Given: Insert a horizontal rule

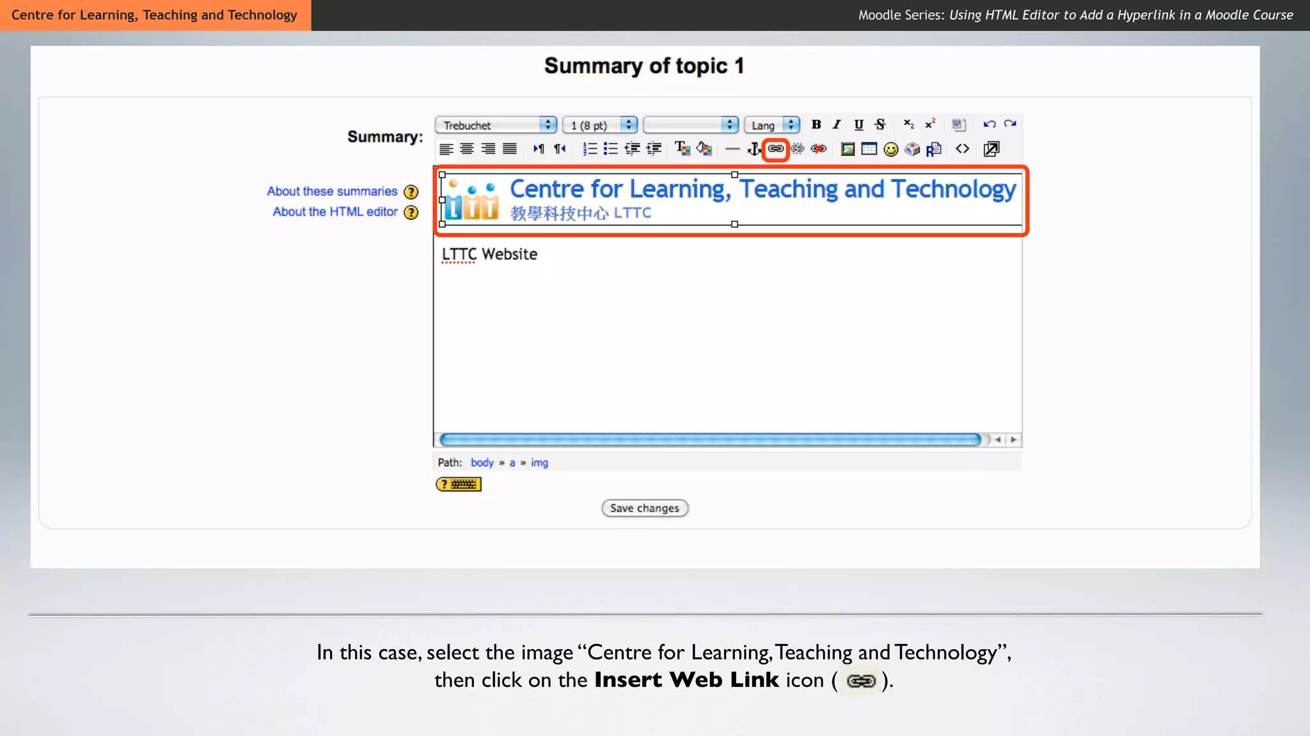Looking at the screenshot, I should [x=732, y=149].
